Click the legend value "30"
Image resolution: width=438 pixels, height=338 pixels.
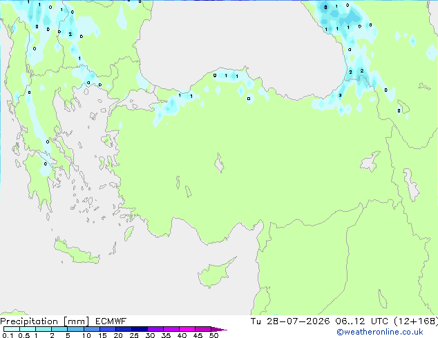click(150, 335)
